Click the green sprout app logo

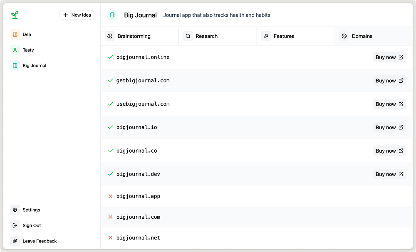point(15,15)
